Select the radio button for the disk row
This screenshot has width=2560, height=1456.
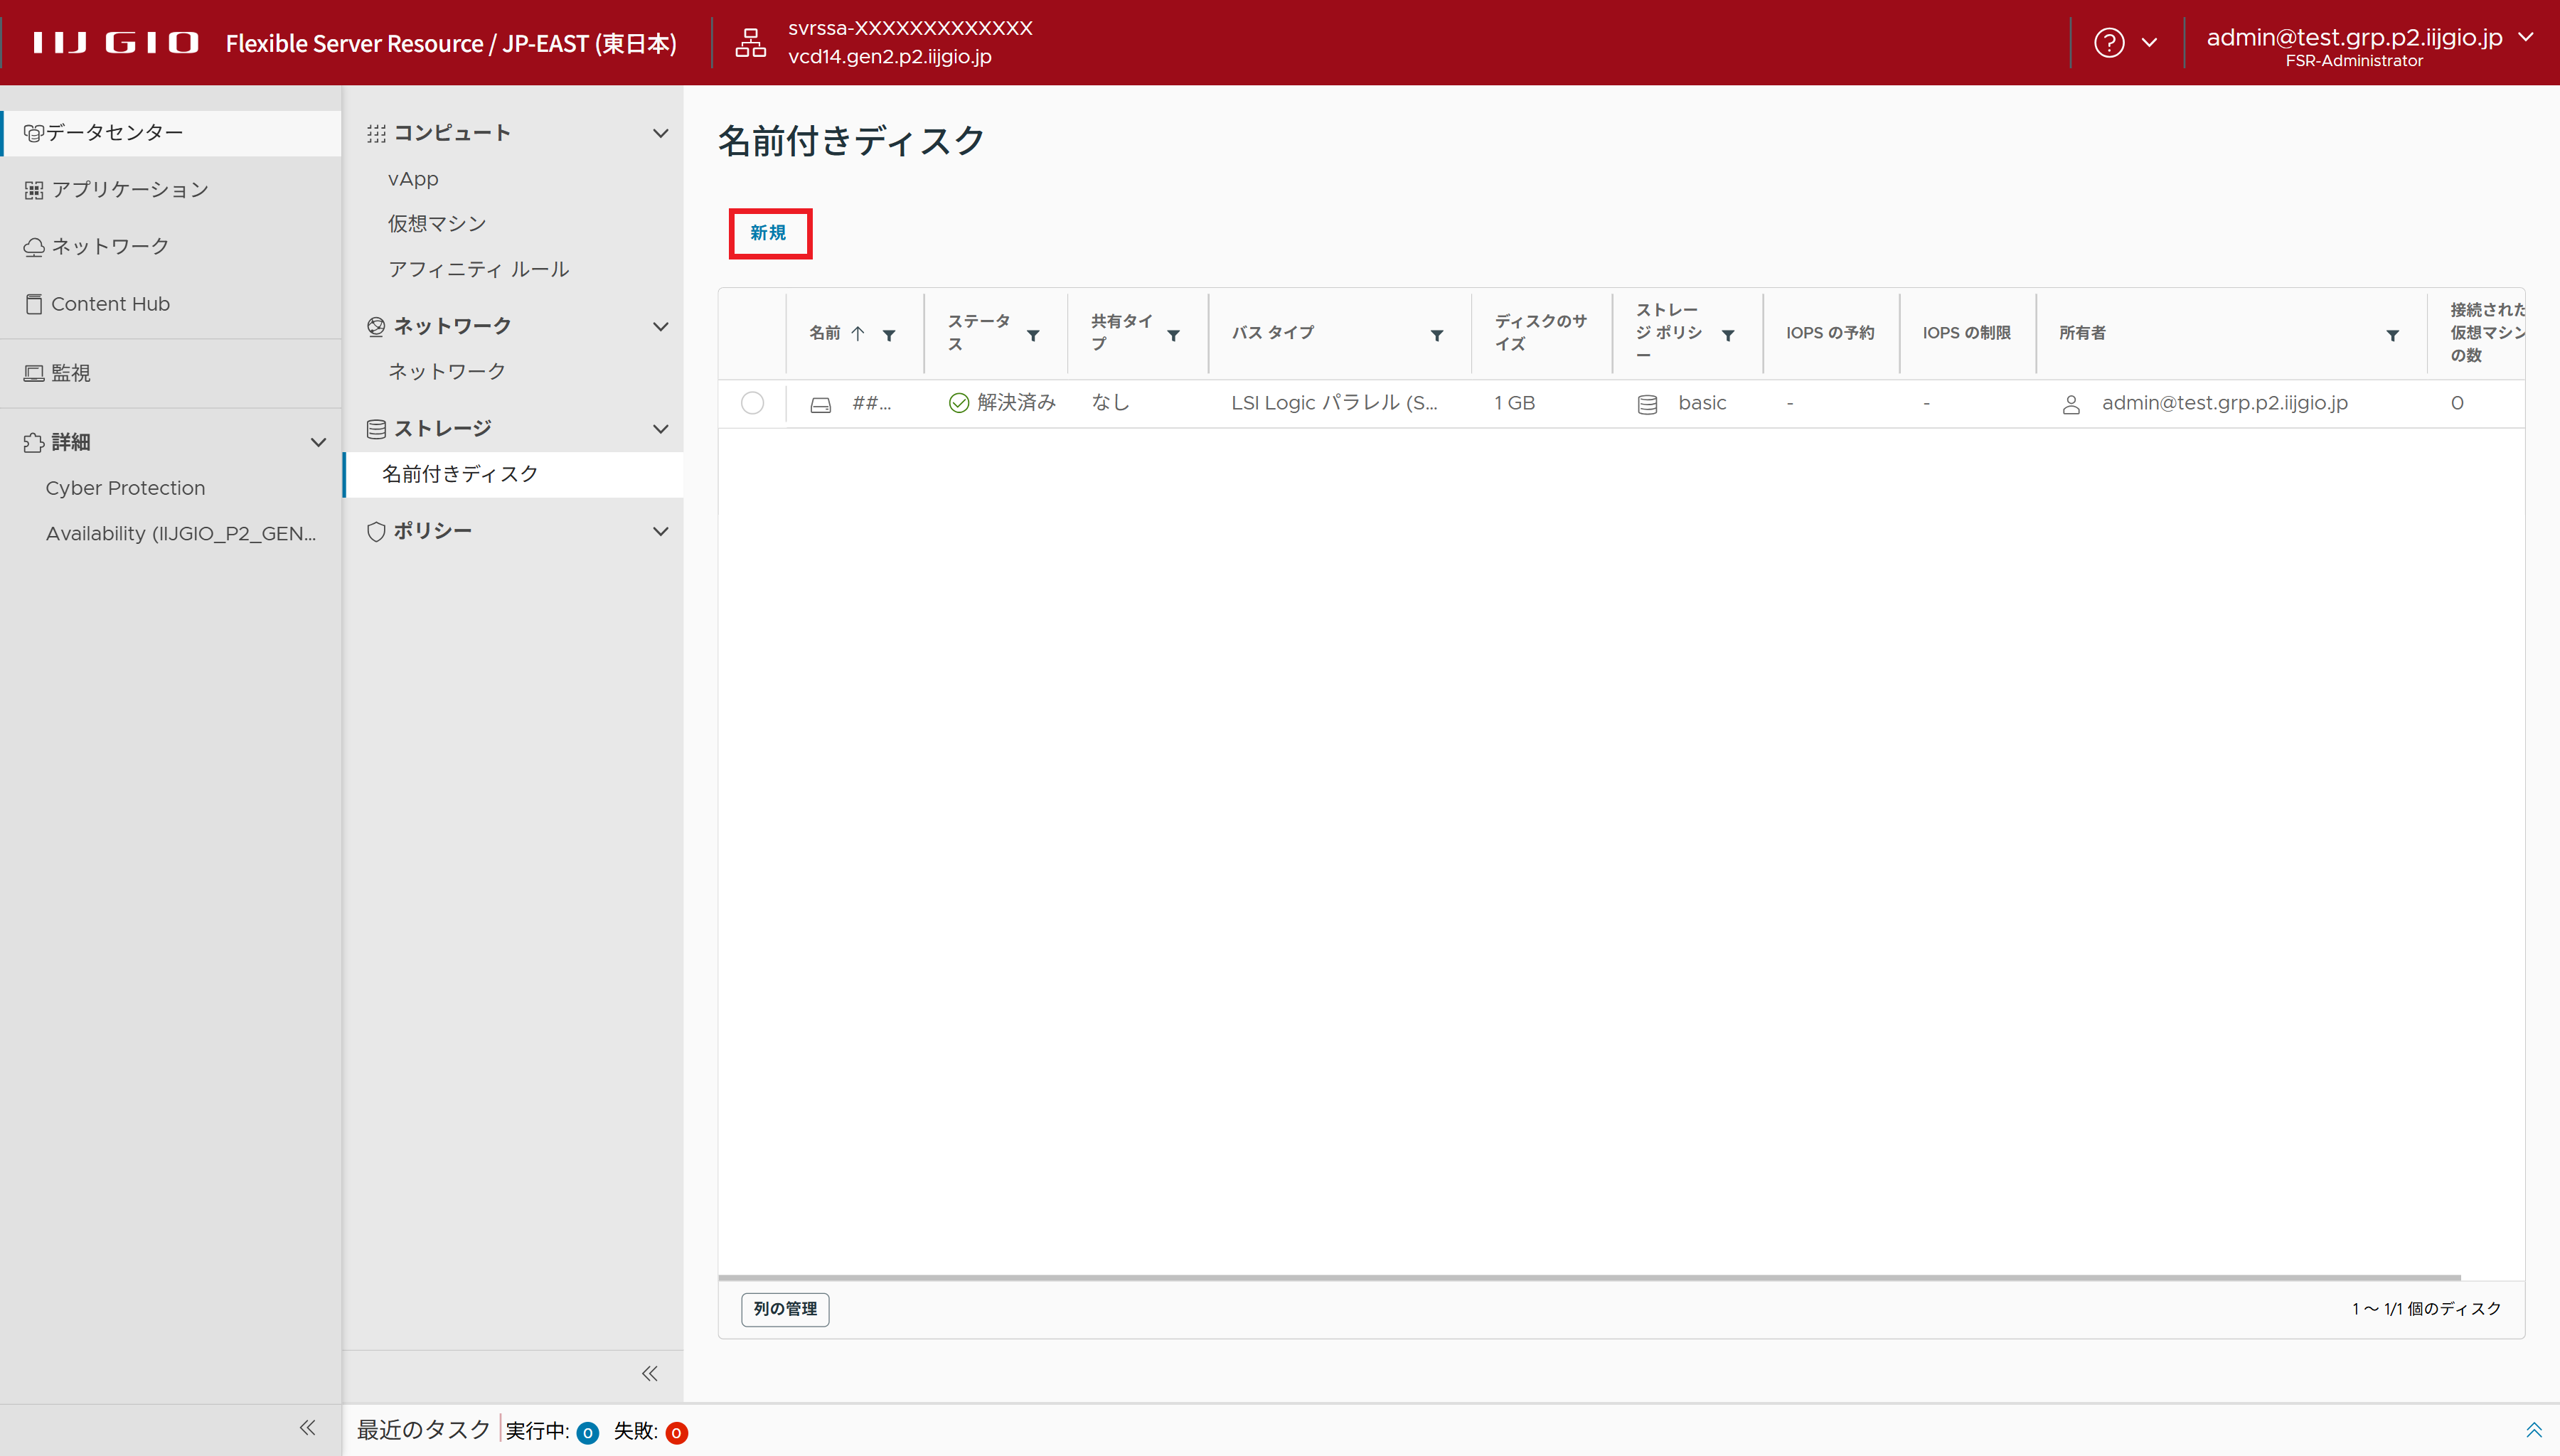click(752, 403)
